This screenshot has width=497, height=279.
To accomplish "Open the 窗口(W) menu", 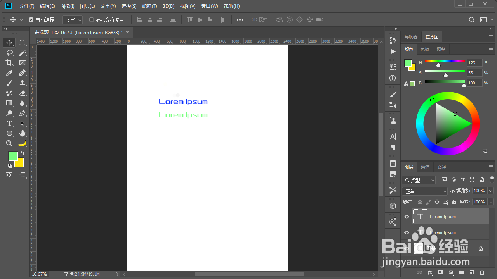I will point(210,6).
